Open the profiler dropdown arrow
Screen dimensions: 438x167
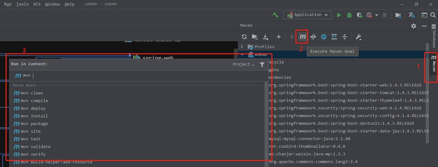coord(377,15)
